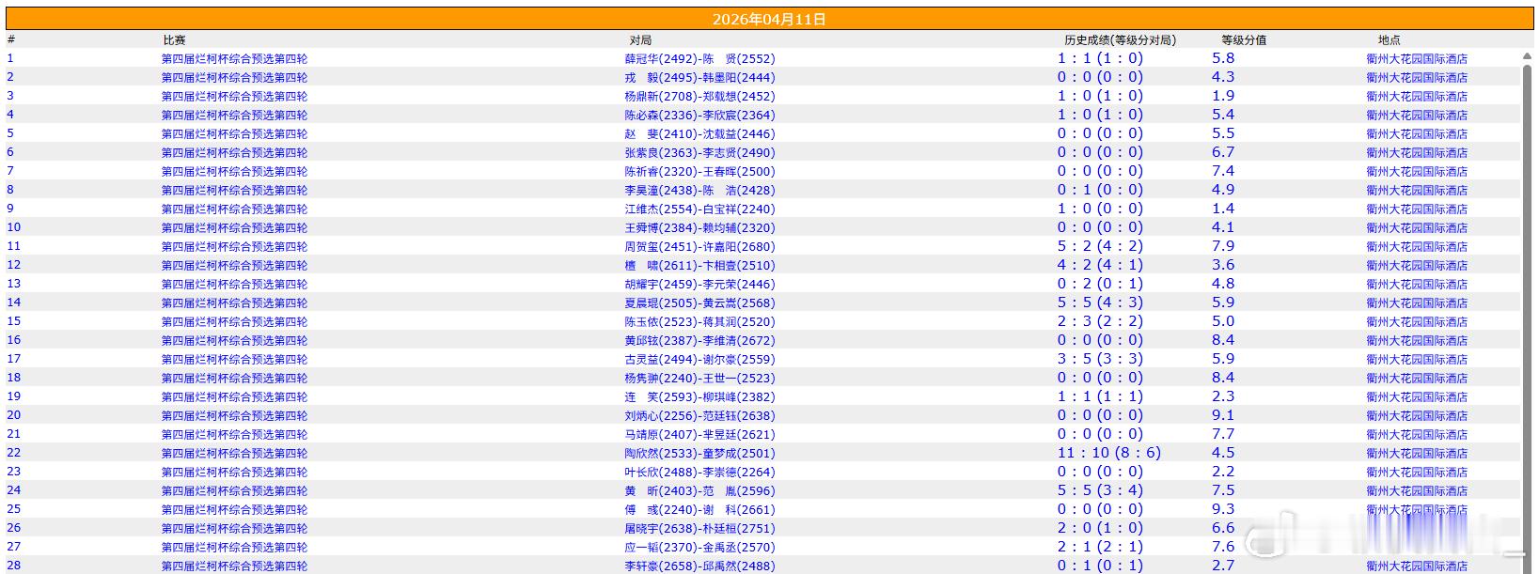Open the 衢州大花园国际酒店 venue link in row 28
The height and width of the screenshot is (574, 1539).
tap(1417, 566)
